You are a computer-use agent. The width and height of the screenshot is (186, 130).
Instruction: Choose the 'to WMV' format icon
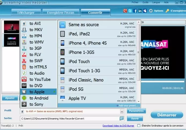coord(24,42)
